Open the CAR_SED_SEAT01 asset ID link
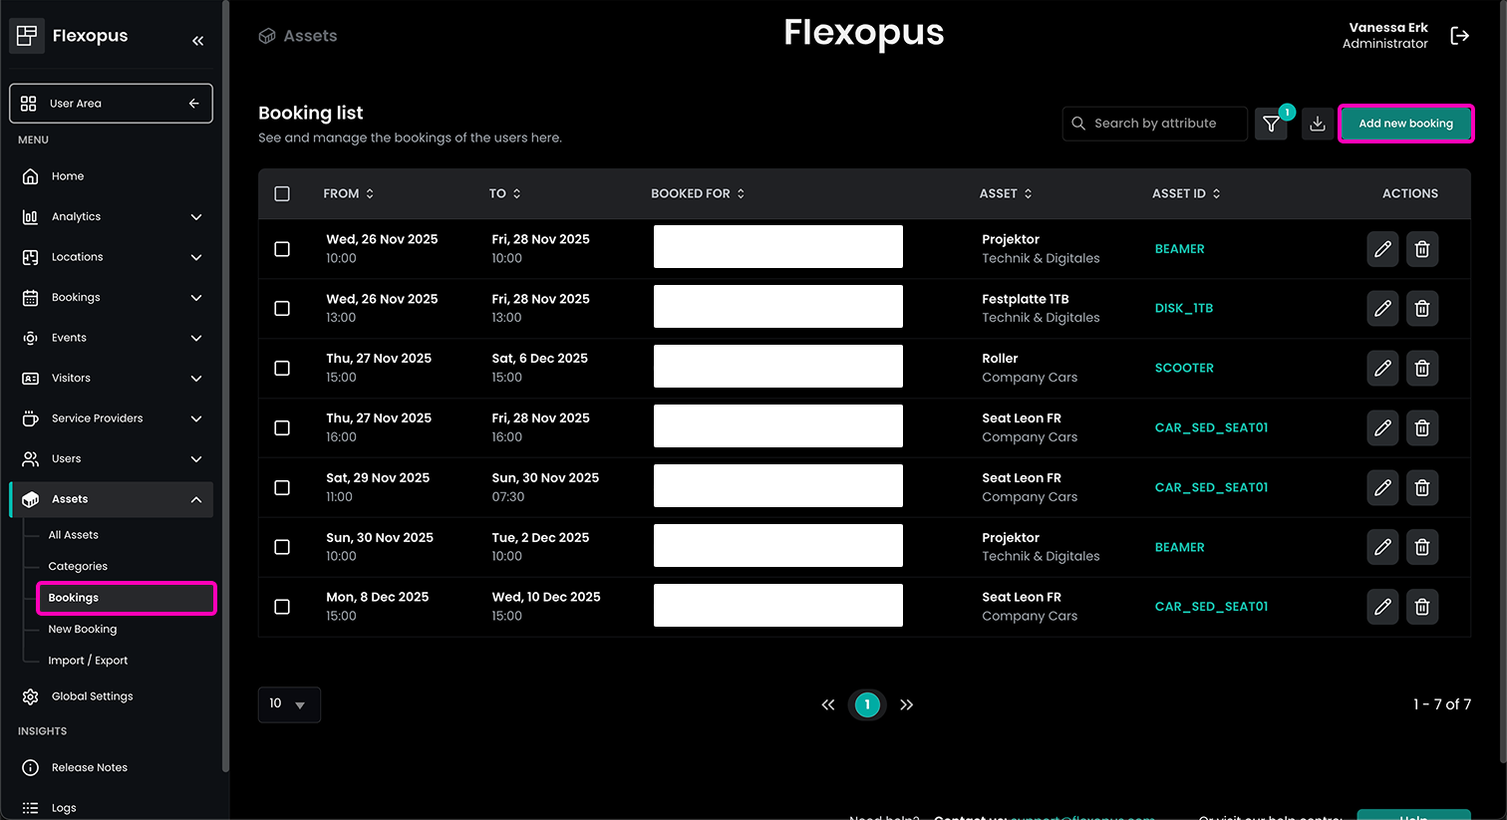The width and height of the screenshot is (1507, 820). (1211, 428)
